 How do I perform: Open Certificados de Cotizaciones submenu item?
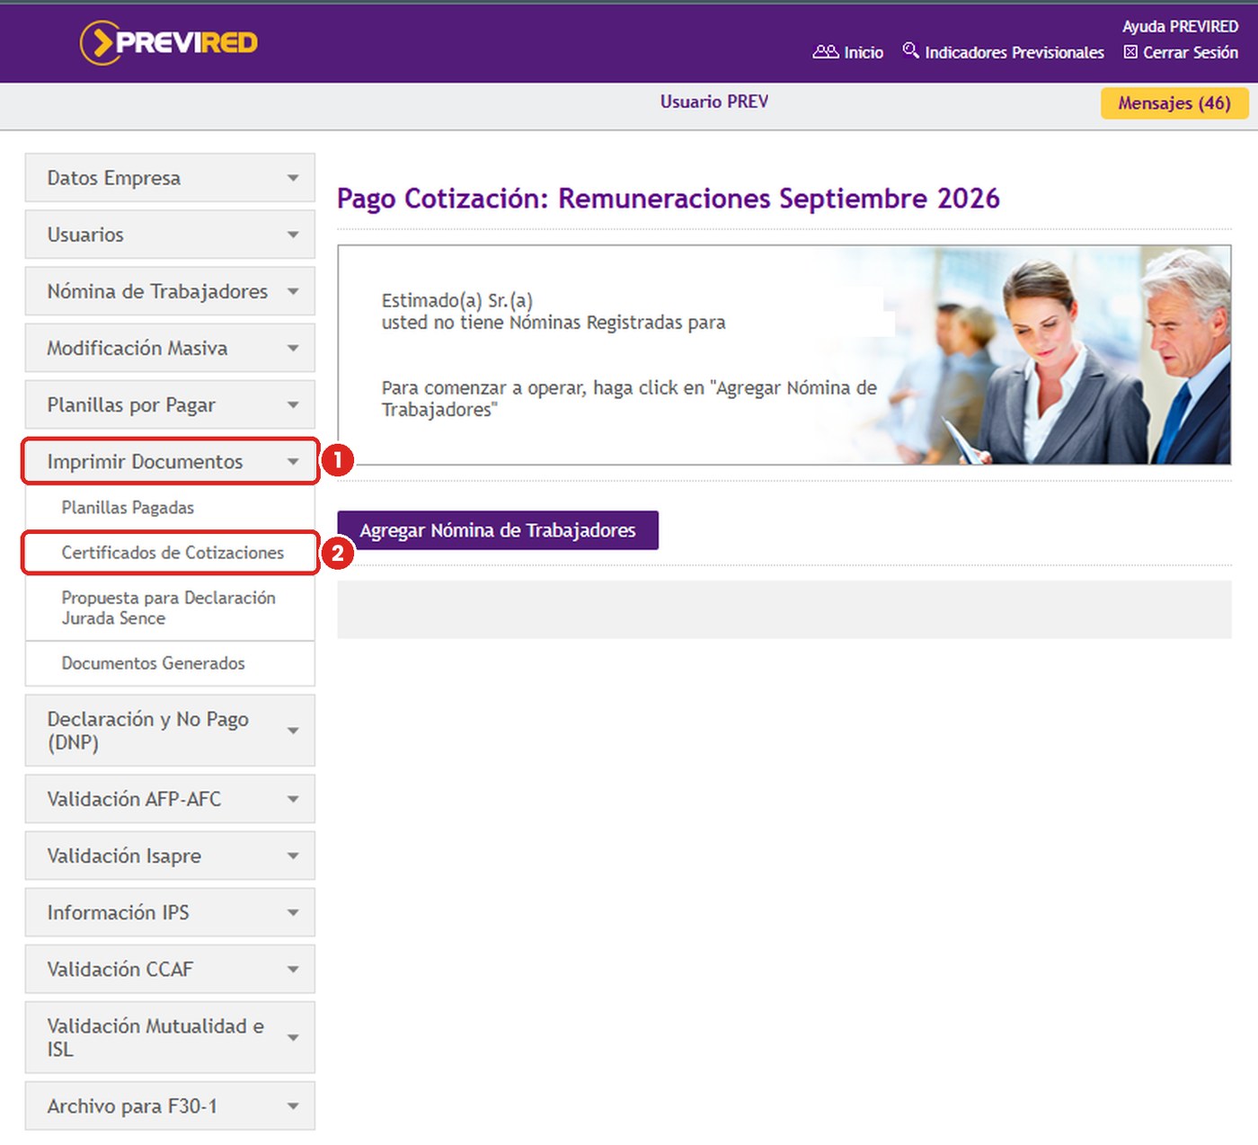(170, 553)
